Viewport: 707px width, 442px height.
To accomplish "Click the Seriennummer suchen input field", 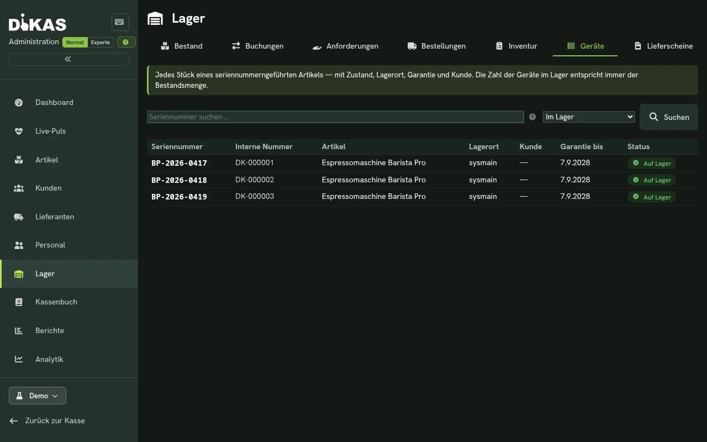I will click(335, 117).
